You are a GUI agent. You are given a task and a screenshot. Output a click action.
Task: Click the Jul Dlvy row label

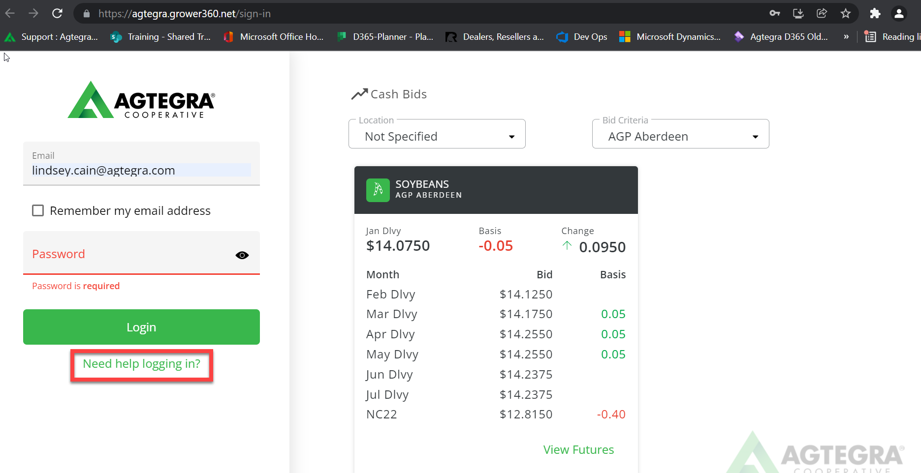(x=387, y=395)
